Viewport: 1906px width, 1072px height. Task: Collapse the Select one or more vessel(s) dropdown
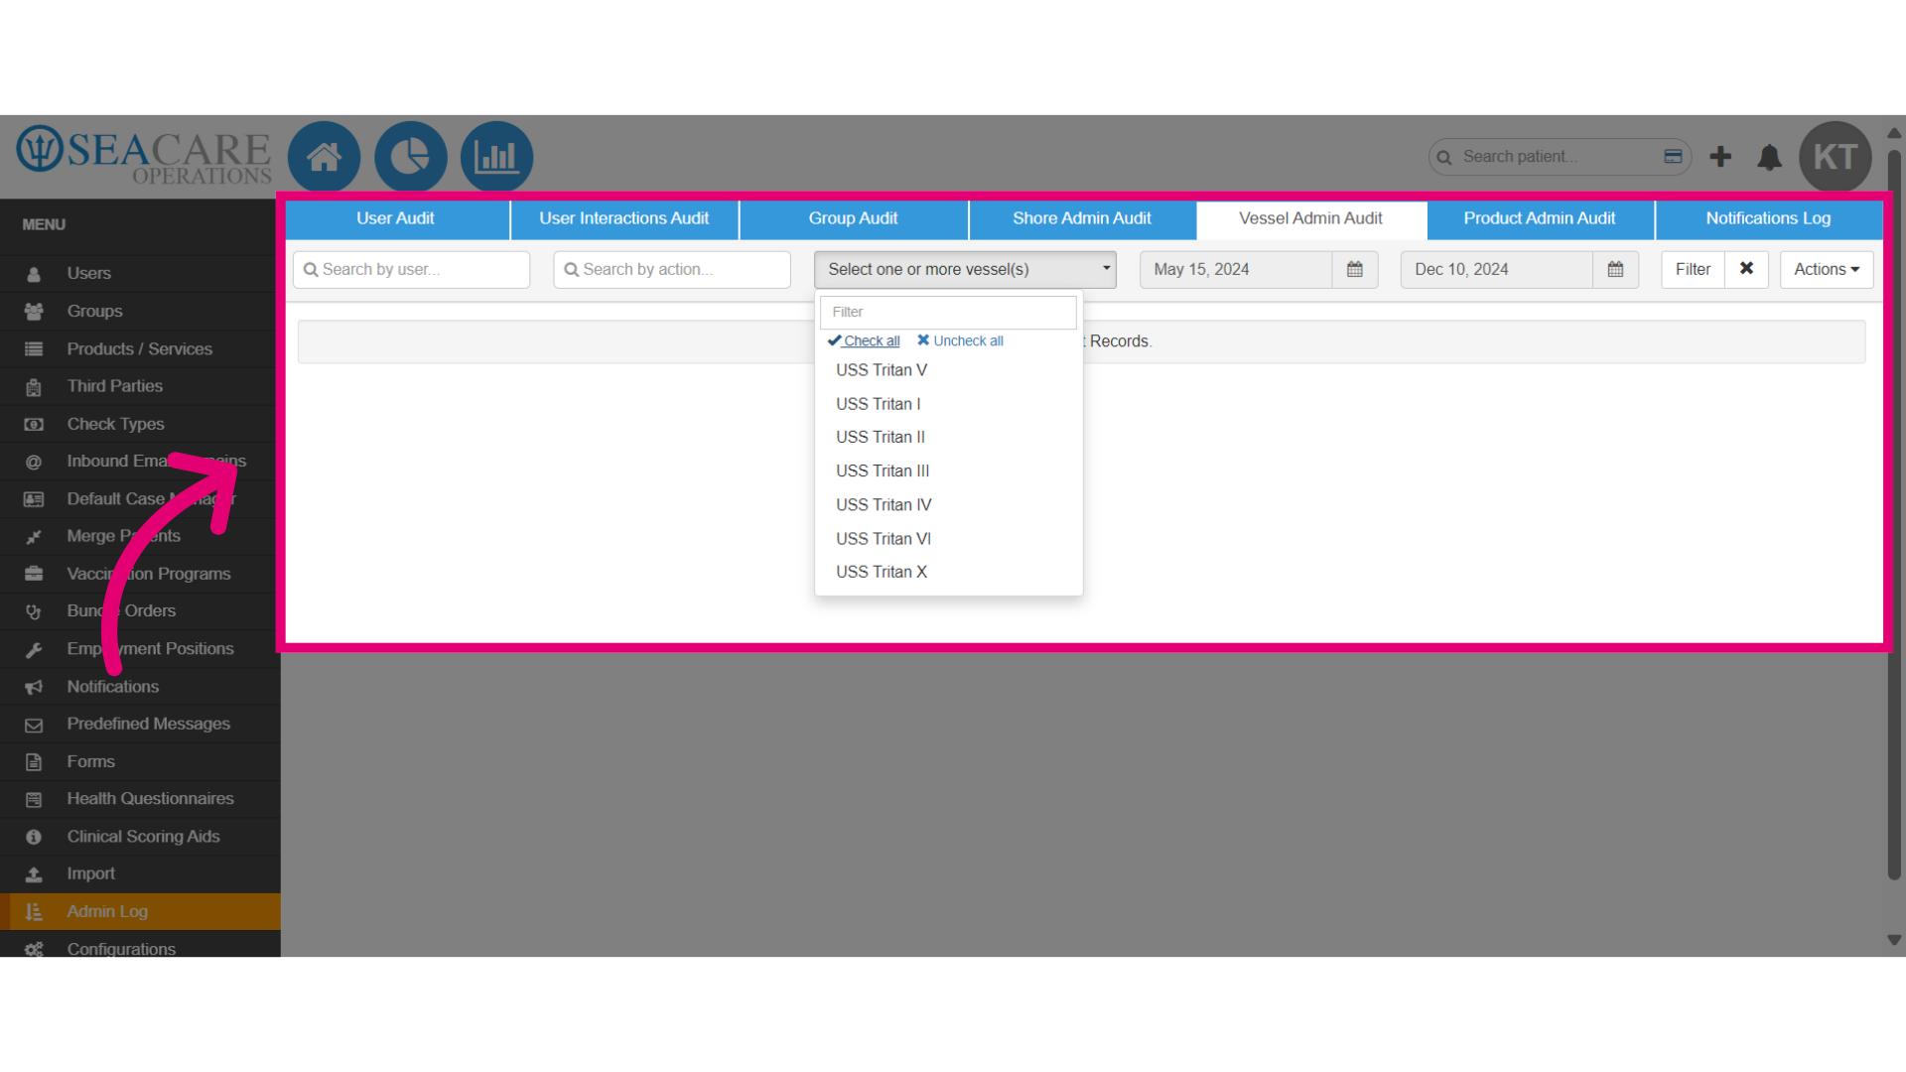tap(965, 269)
